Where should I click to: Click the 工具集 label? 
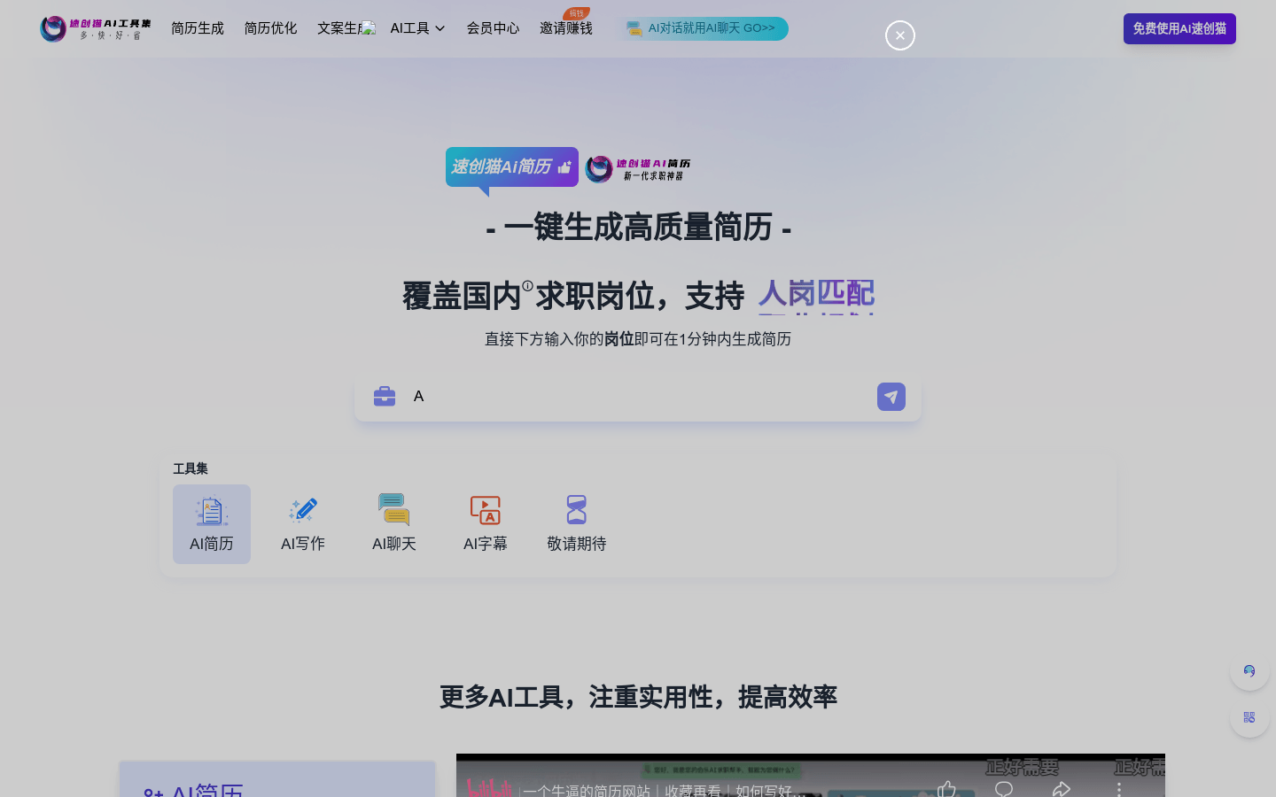pos(191,468)
